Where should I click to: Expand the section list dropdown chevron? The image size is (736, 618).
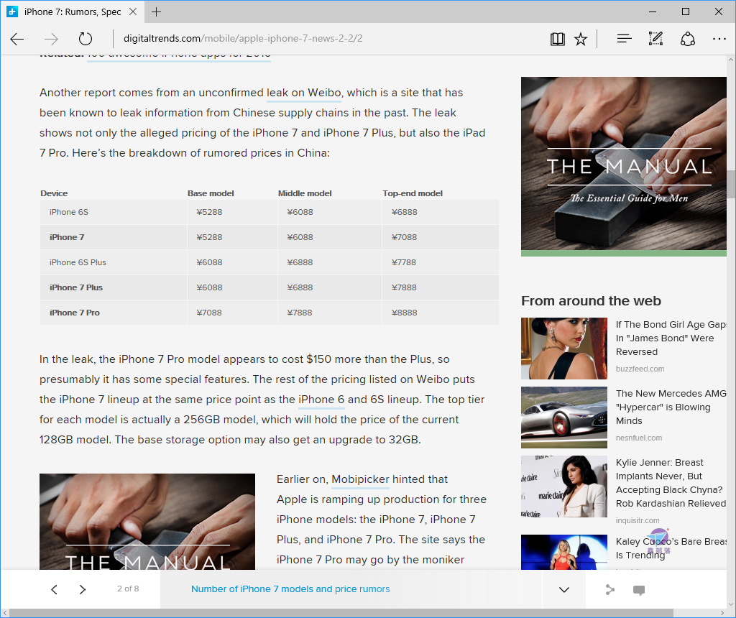tap(564, 590)
